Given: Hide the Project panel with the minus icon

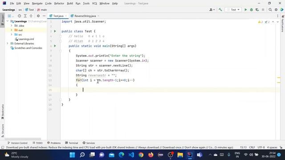Looking at the screenshot, I should [44, 16].
